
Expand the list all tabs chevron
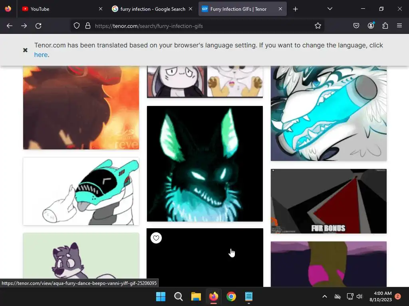[330, 9]
